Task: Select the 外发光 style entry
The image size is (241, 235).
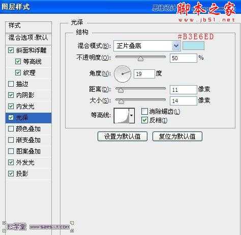Action: (x=25, y=163)
